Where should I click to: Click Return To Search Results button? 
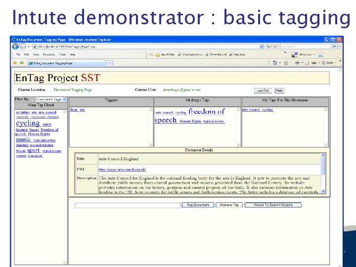(x=273, y=205)
